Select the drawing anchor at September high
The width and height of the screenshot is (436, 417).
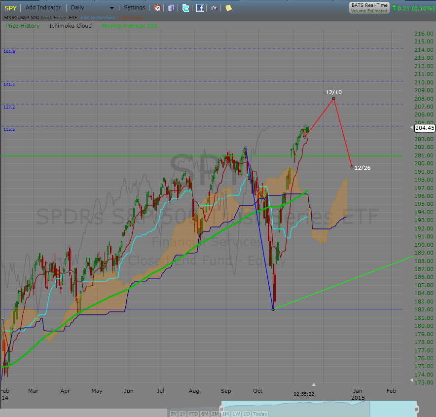click(246, 148)
